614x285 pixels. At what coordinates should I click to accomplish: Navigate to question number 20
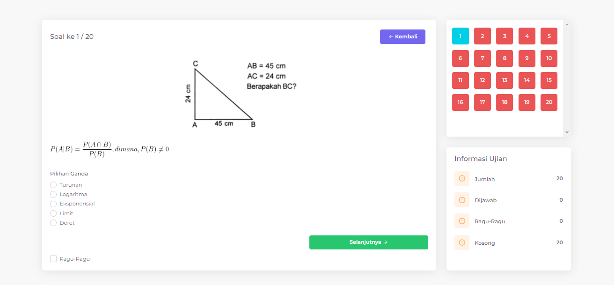click(548, 102)
